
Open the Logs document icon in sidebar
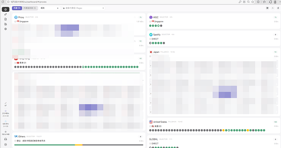click(x=6, y=19)
